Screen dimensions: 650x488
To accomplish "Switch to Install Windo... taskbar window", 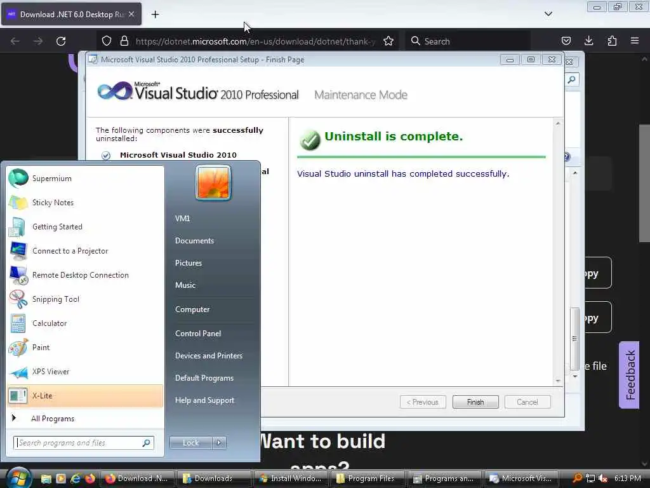I will pyautogui.click(x=291, y=478).
